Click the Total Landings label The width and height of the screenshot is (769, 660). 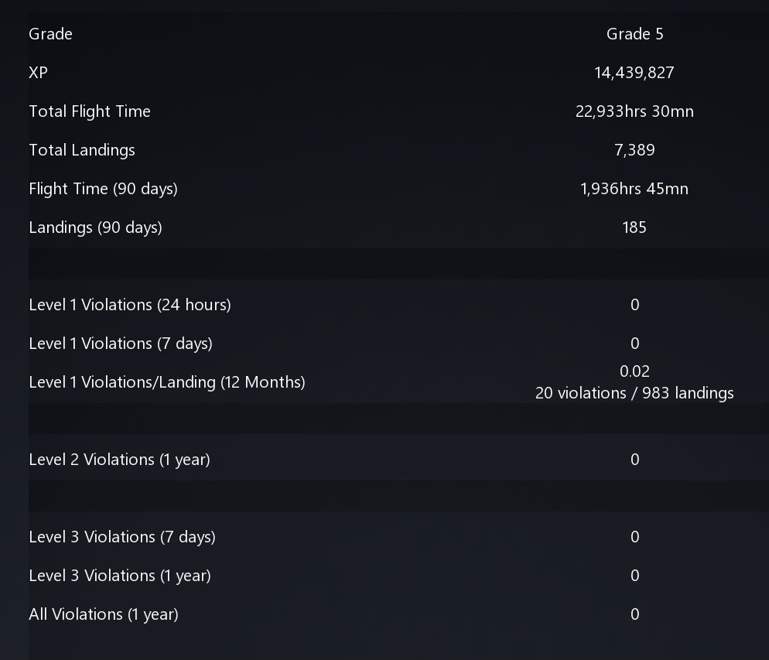[x=82, y=150]
